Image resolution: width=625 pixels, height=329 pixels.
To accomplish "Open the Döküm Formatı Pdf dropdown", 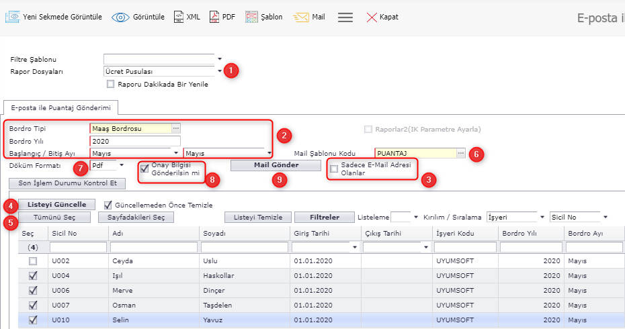I will pyautogui.click(x=122, y=164).
